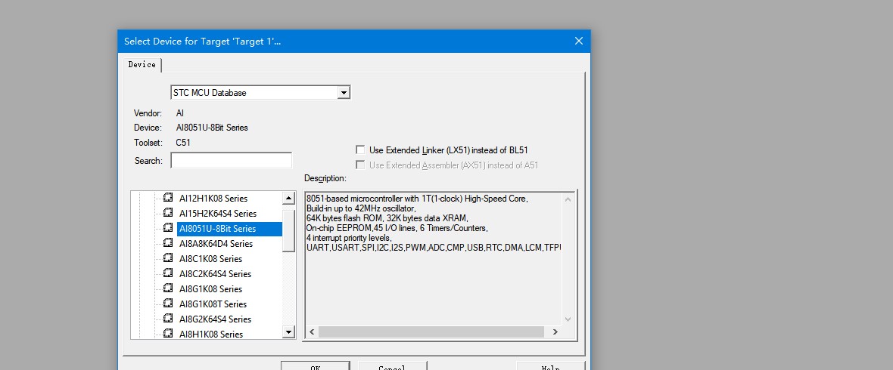Click the Cancel button
893x370 pixels.
[393, 365]
